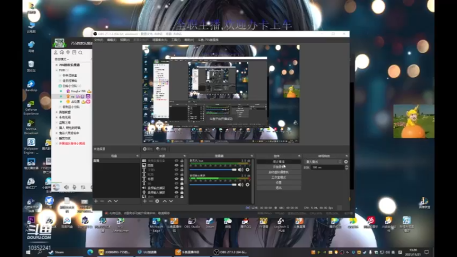Click search magnifier in the voice chat window
The height and width of the screenshot is (257, 457).
[81, 53]
